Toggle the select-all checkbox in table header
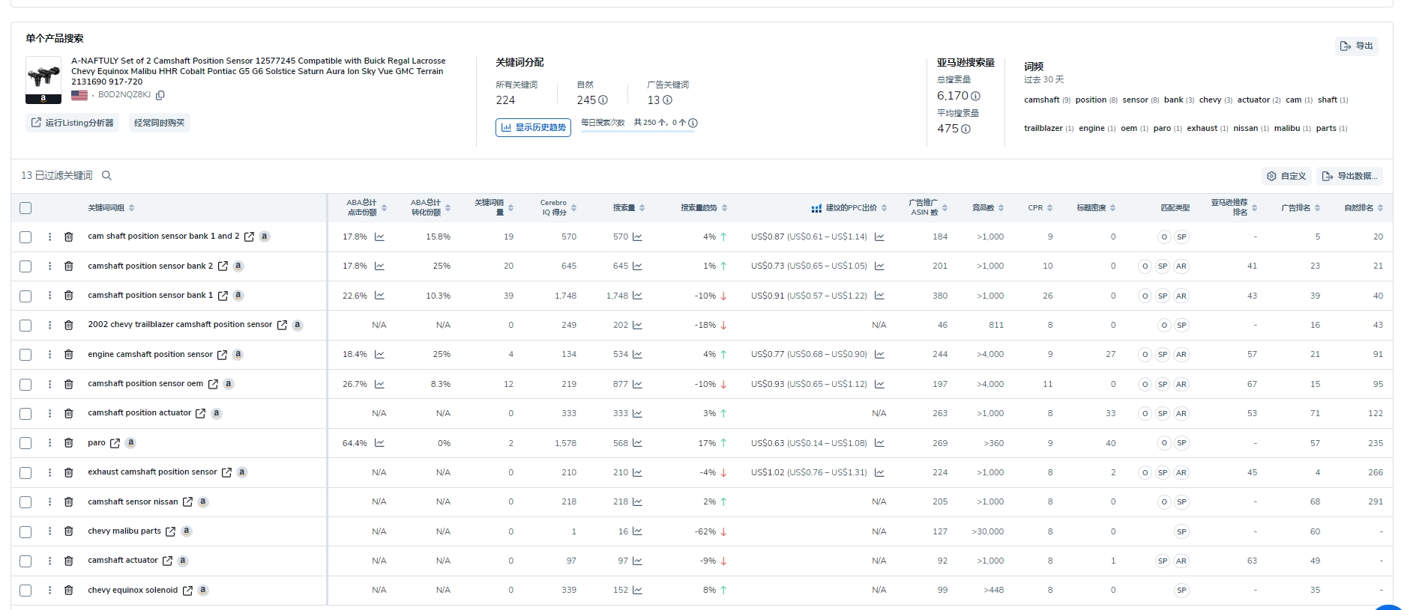The width and height of the screenshot is (1416, 610). tap(25, 208)
